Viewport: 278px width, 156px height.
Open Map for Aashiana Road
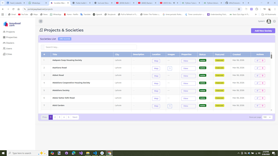[x=156, y=68]
